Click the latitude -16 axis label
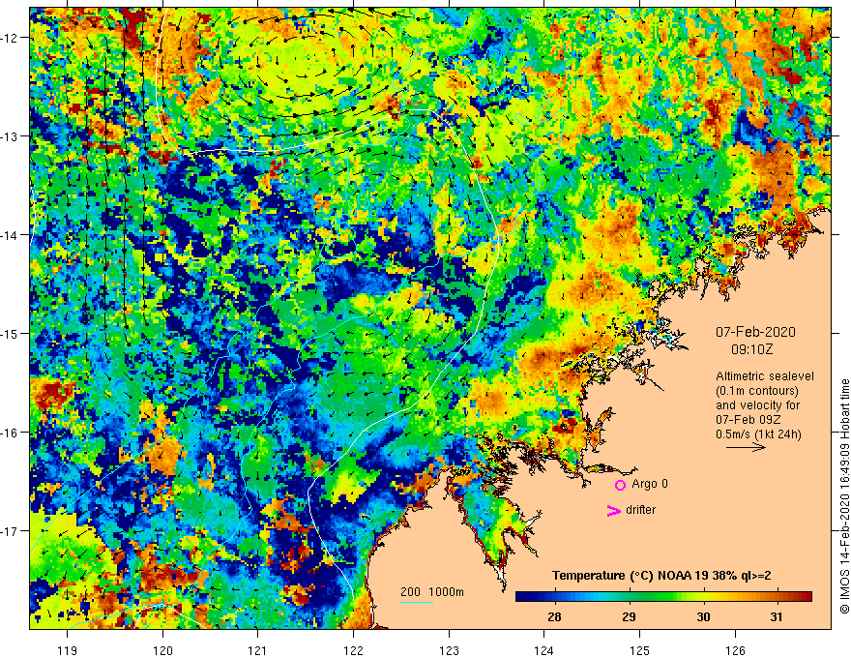851x658 pixels. (x=11, y=433)
